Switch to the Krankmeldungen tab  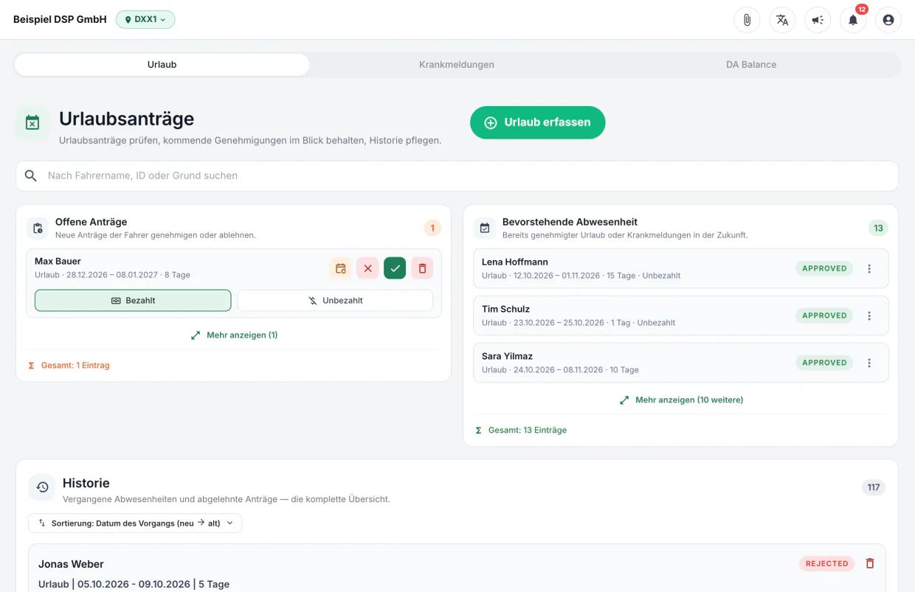click(457, 64)
